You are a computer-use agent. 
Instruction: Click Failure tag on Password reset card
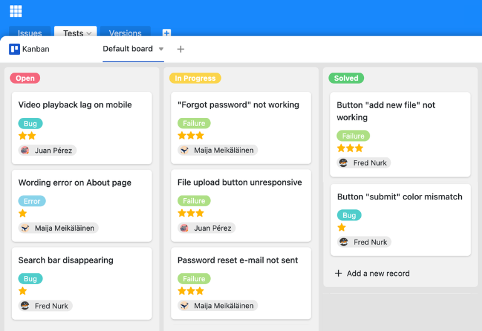(194, 278)
